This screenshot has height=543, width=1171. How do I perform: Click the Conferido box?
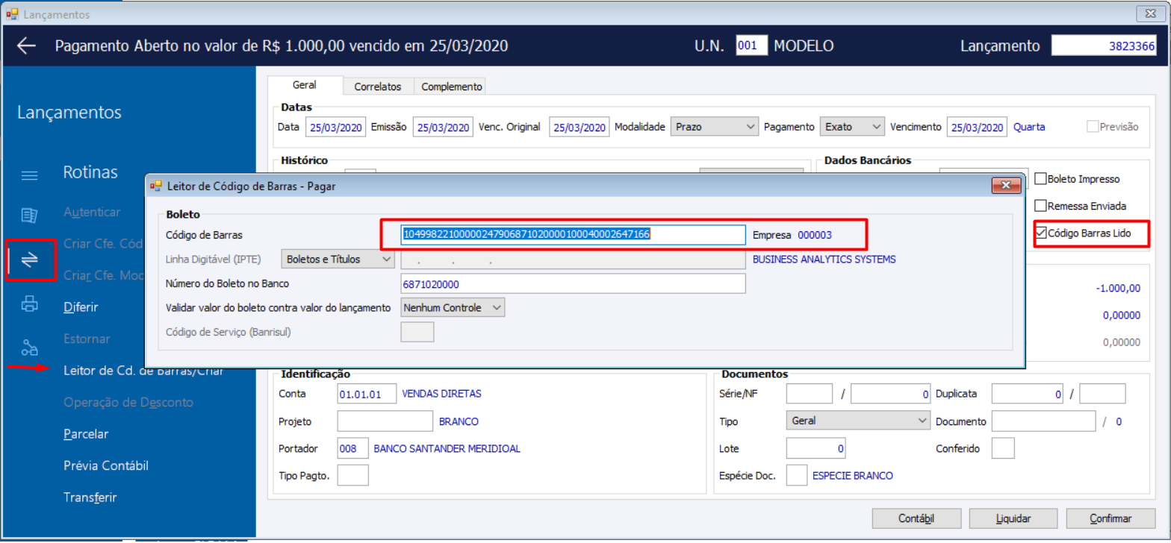click(1003, 448)
